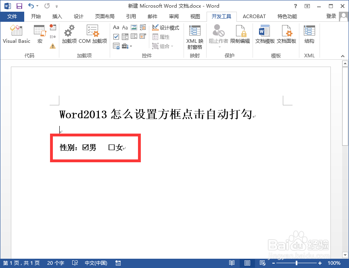The image size is (349, 268).
Task: Insert a Date Picker content control
Action: [143, 36]
